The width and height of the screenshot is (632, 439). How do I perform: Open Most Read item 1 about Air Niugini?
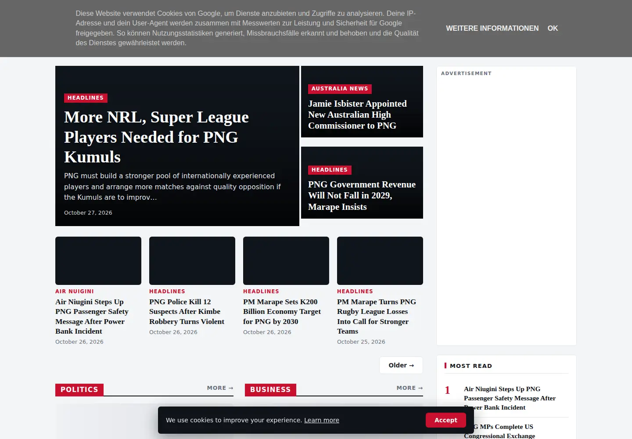coord(510,398)
